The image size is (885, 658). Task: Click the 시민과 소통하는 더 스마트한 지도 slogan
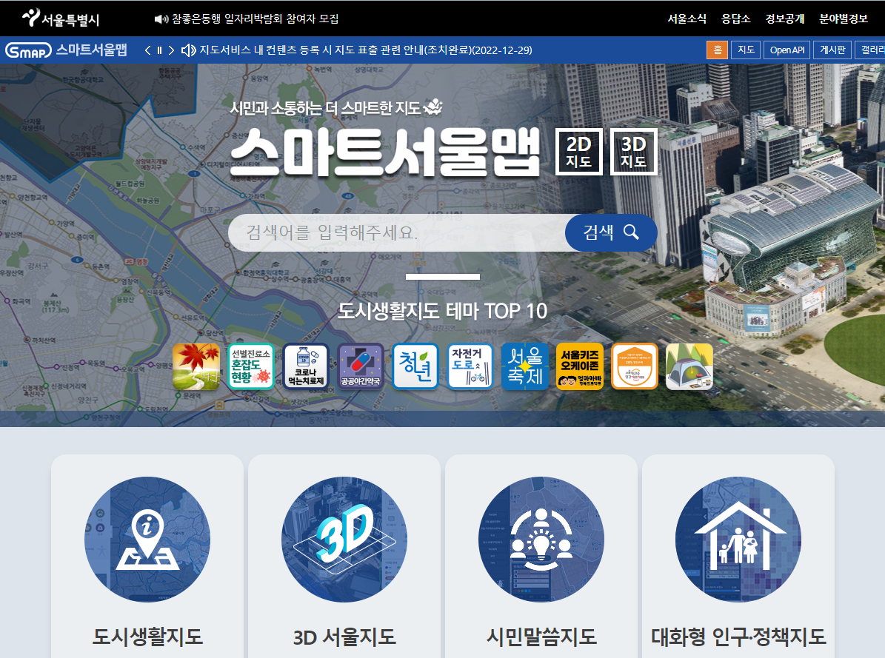(325, 107)
